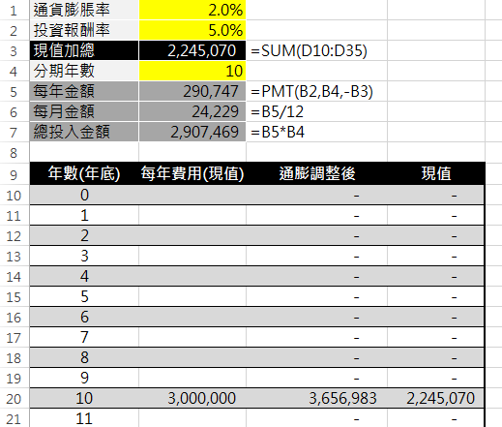Select row header 15
502x427 pixels.
[14, 297]
